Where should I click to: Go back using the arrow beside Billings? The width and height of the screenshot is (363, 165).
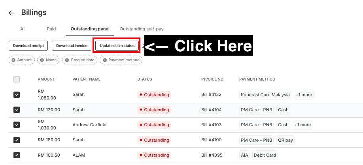(x=11, y=13)
